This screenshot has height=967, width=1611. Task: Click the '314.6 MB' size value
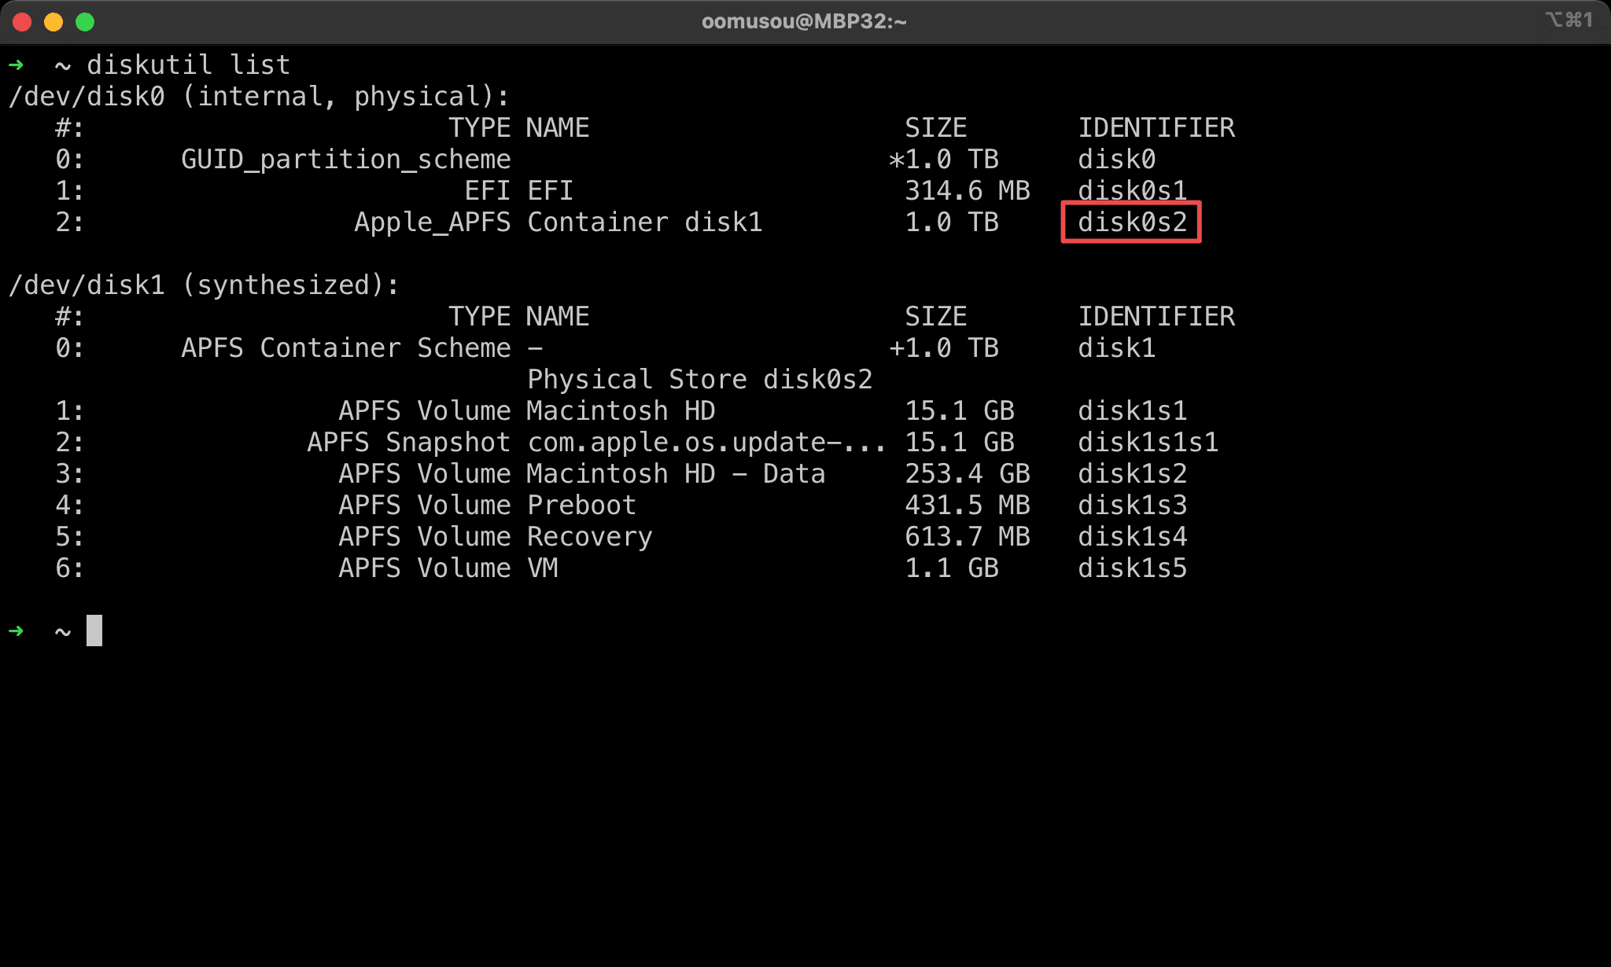968,190
